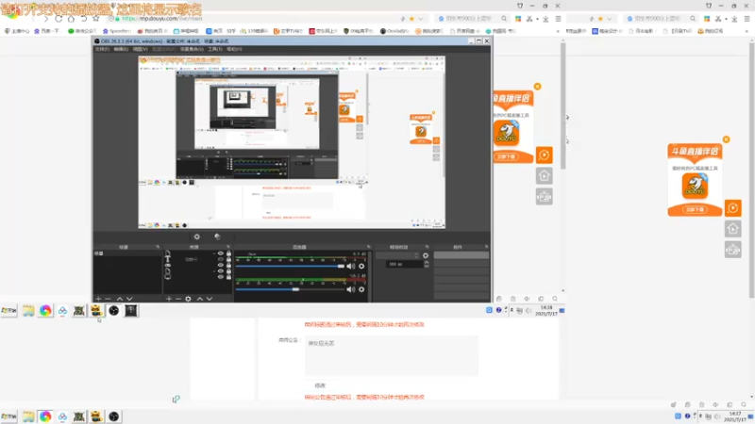Viewport: 755px width, 424px height.
Task: Open the 文件(F) menu in OBS
Action: coord(102,49)
